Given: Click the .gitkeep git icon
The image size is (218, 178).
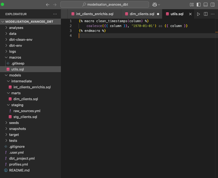Looking at the screenshot, I should point(8,63).
